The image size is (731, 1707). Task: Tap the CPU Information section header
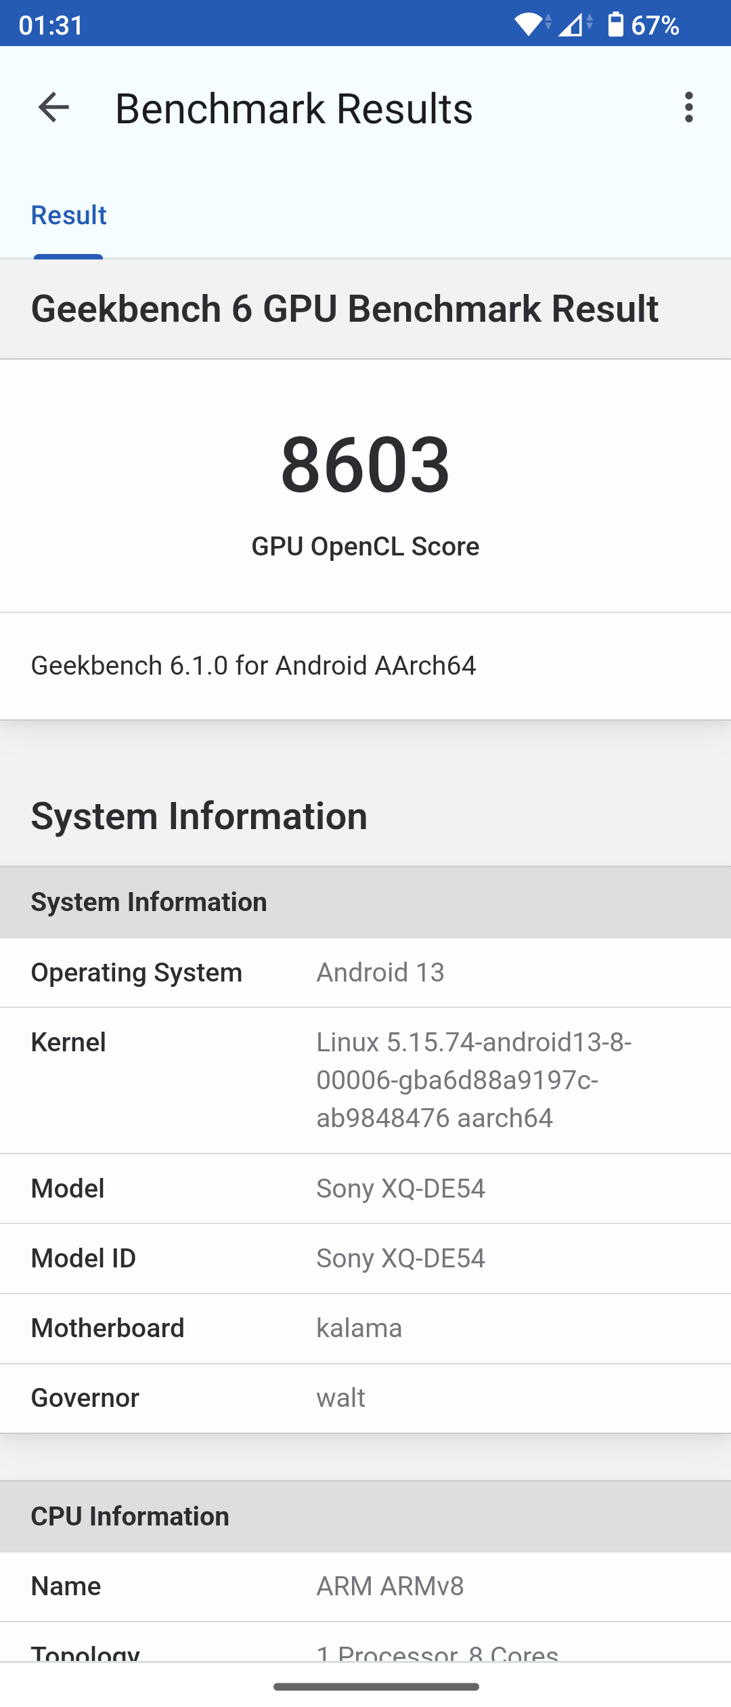pos(130,1517)
